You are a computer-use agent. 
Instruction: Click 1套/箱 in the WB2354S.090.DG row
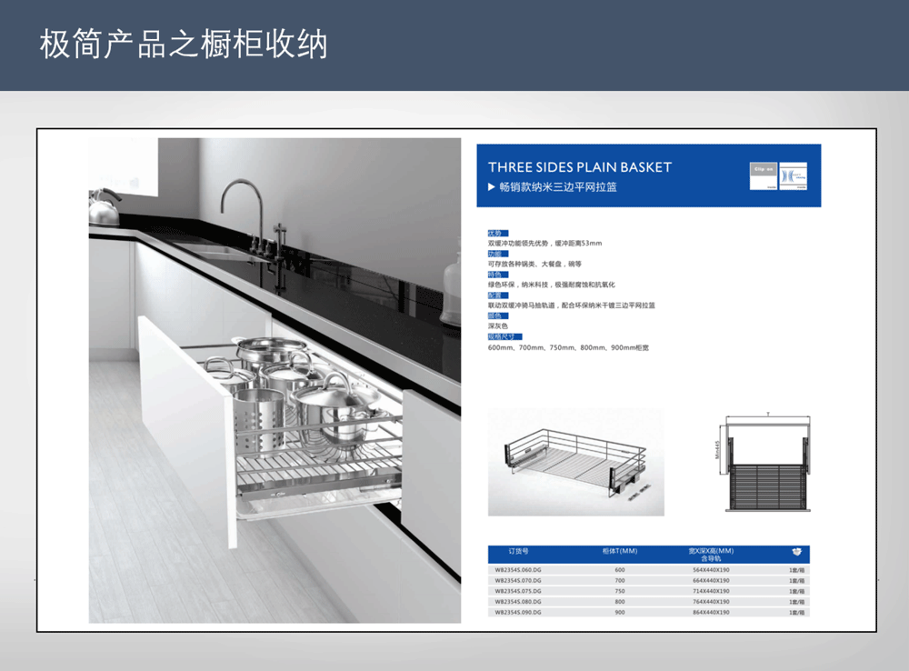click(796, 613)
